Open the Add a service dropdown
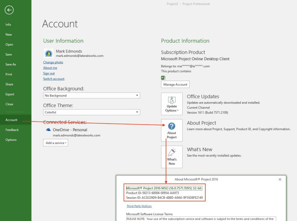Image resolution: width=297 pixels, height=221 pixels. coord(55,143)
